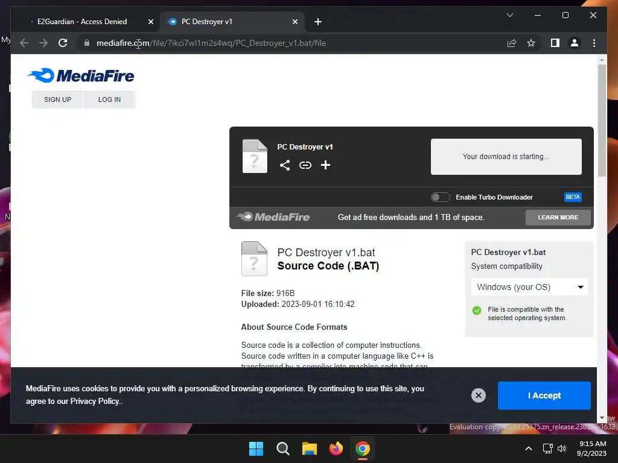
Task: Enable the Turbo Downloader toggle
Action: 440,197
